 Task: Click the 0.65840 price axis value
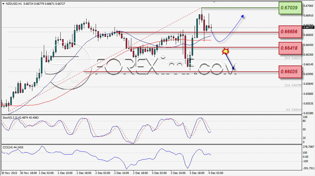[308, 84]
